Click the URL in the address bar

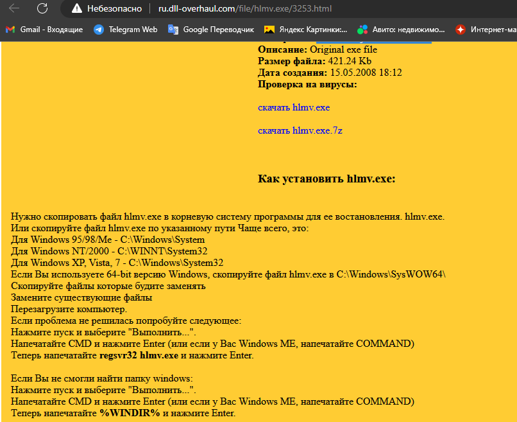pos(245,9)
